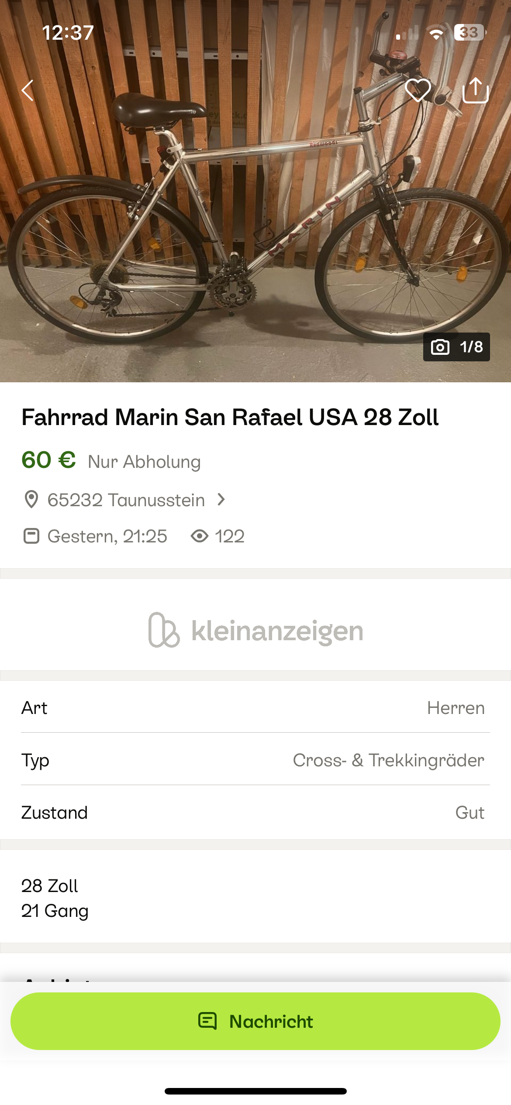Tap the location pin icon
The width and height of the screenshot is (511, 1105).
point(31,500)
